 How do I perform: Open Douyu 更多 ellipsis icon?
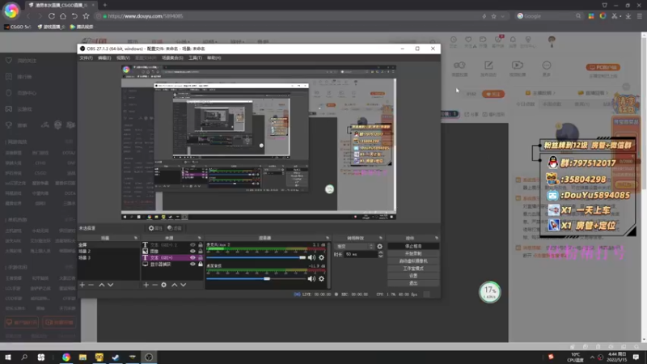[x=547, y=66]
